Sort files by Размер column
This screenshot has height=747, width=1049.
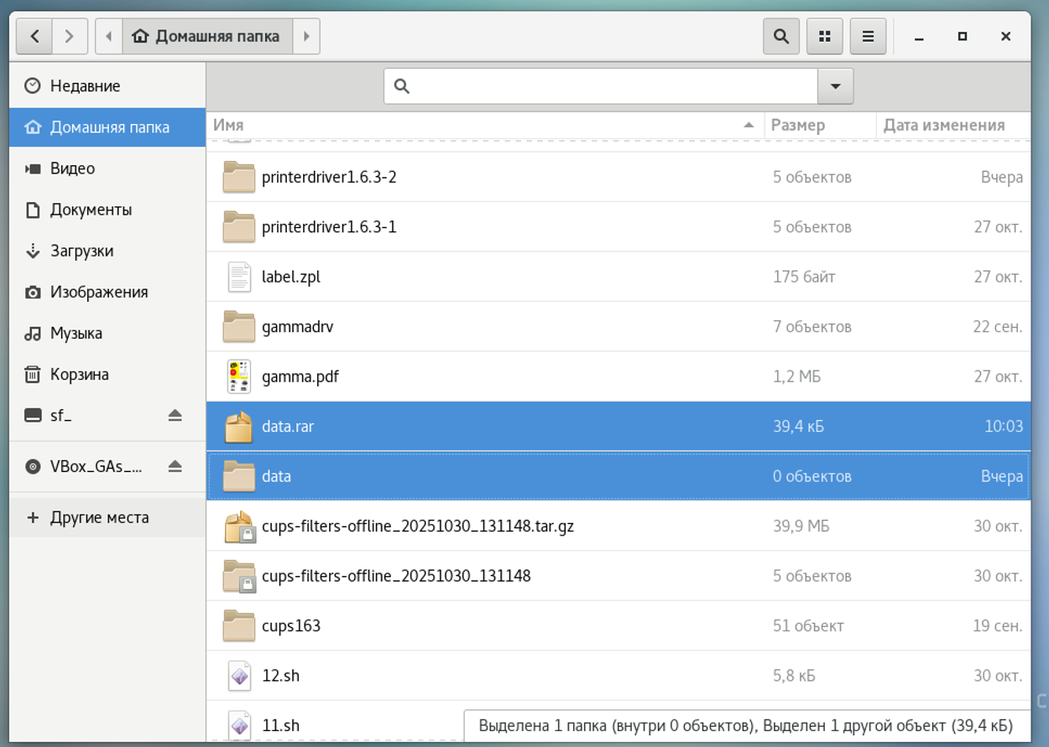798,125
